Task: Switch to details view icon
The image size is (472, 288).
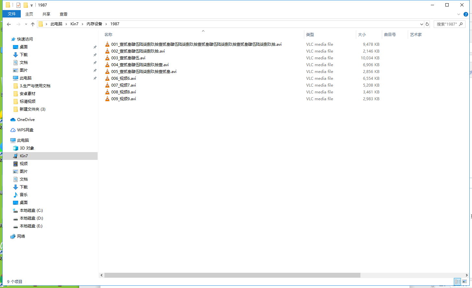Action: 457,282
